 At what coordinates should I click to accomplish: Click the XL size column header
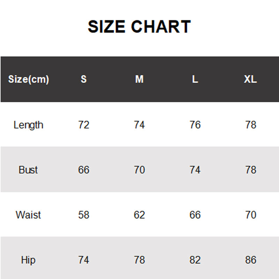tap(250, 79)
